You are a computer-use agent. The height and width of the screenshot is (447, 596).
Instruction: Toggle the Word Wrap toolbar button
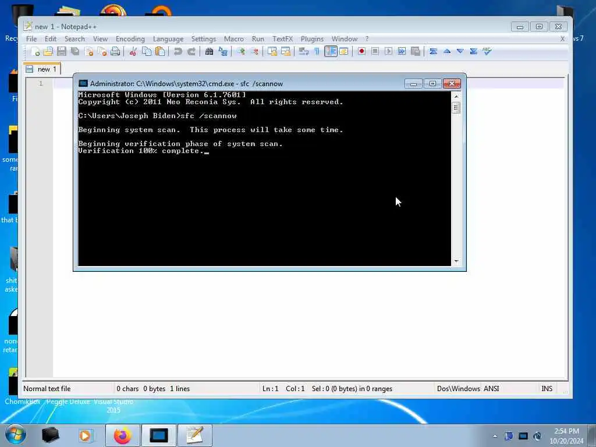pos(303,51)
